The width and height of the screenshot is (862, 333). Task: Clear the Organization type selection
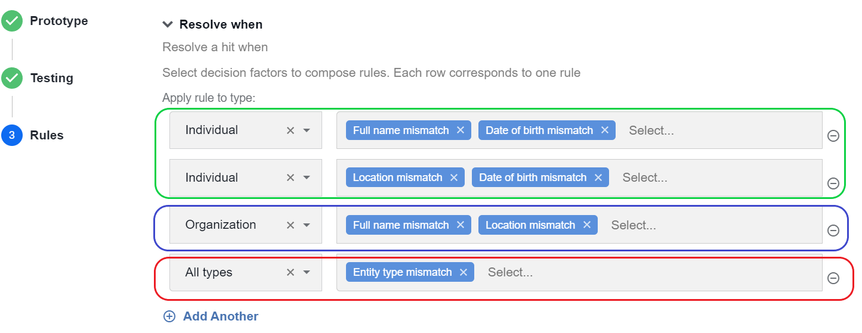tap(291, 225)
